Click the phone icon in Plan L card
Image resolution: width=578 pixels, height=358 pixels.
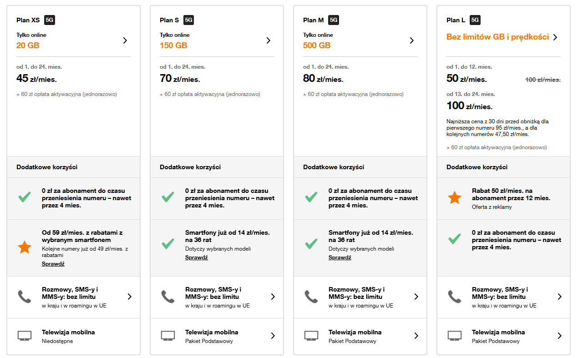click(455, 297)
